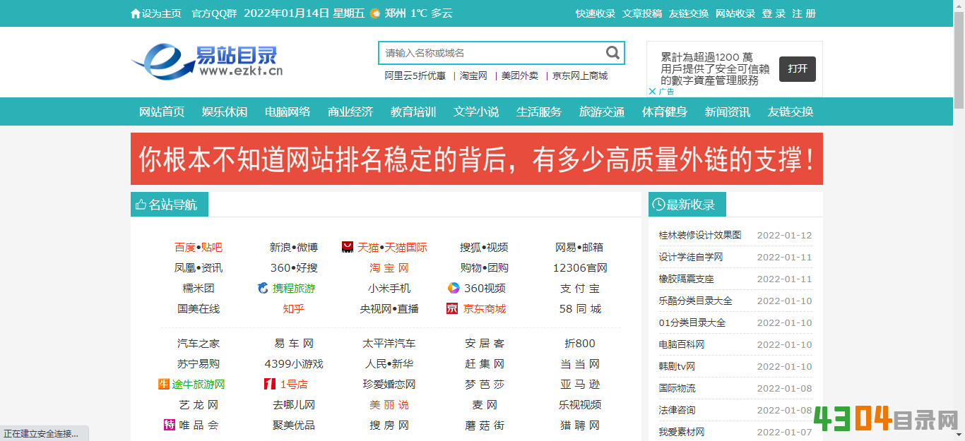The width and height of the screenshot is (965, 441).
Task: Open the 体育健身 category
Action: (665, 111)
